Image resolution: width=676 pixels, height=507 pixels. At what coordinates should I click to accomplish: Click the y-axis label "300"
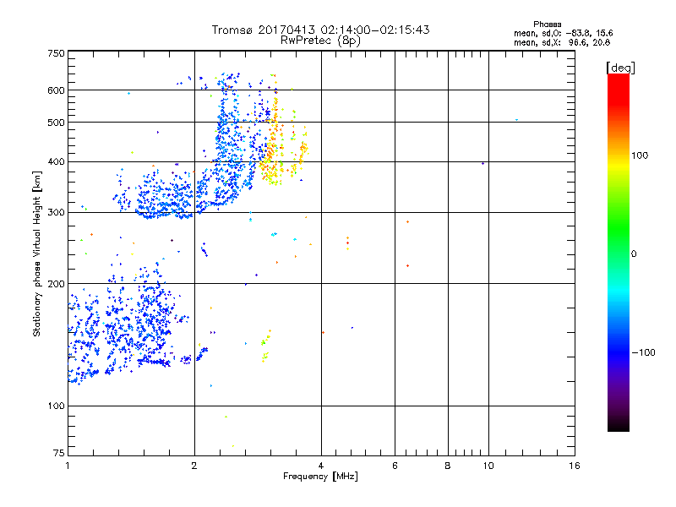pyautogui.click(x=56, y=213)
